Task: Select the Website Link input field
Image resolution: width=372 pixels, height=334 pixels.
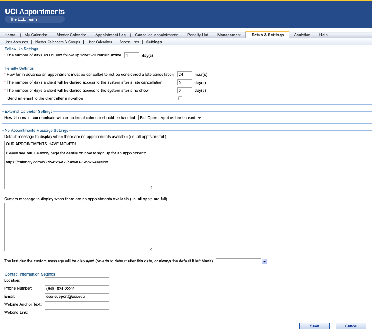Action: pyautogui.click(x=77, y=312)
